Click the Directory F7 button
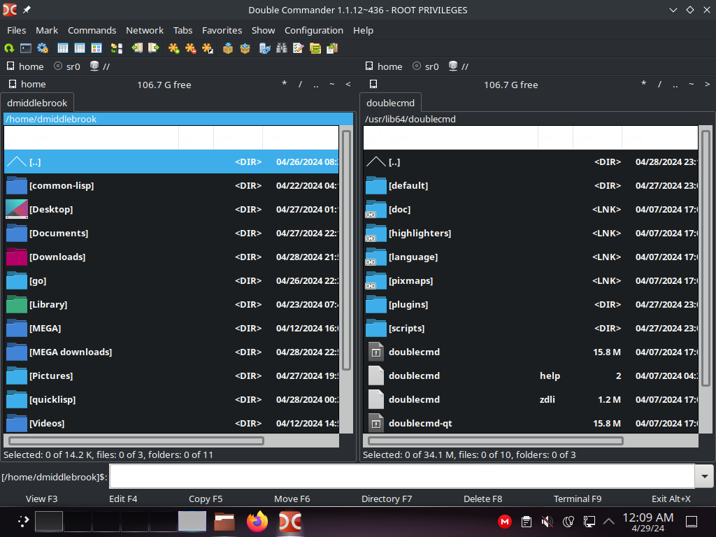The width and height of the screenshot is (716, 537). pyautogui.click(x=387, y=499)
